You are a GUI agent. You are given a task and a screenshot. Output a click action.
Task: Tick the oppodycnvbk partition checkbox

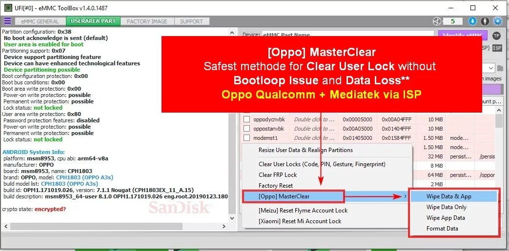[x=247, y=119]
